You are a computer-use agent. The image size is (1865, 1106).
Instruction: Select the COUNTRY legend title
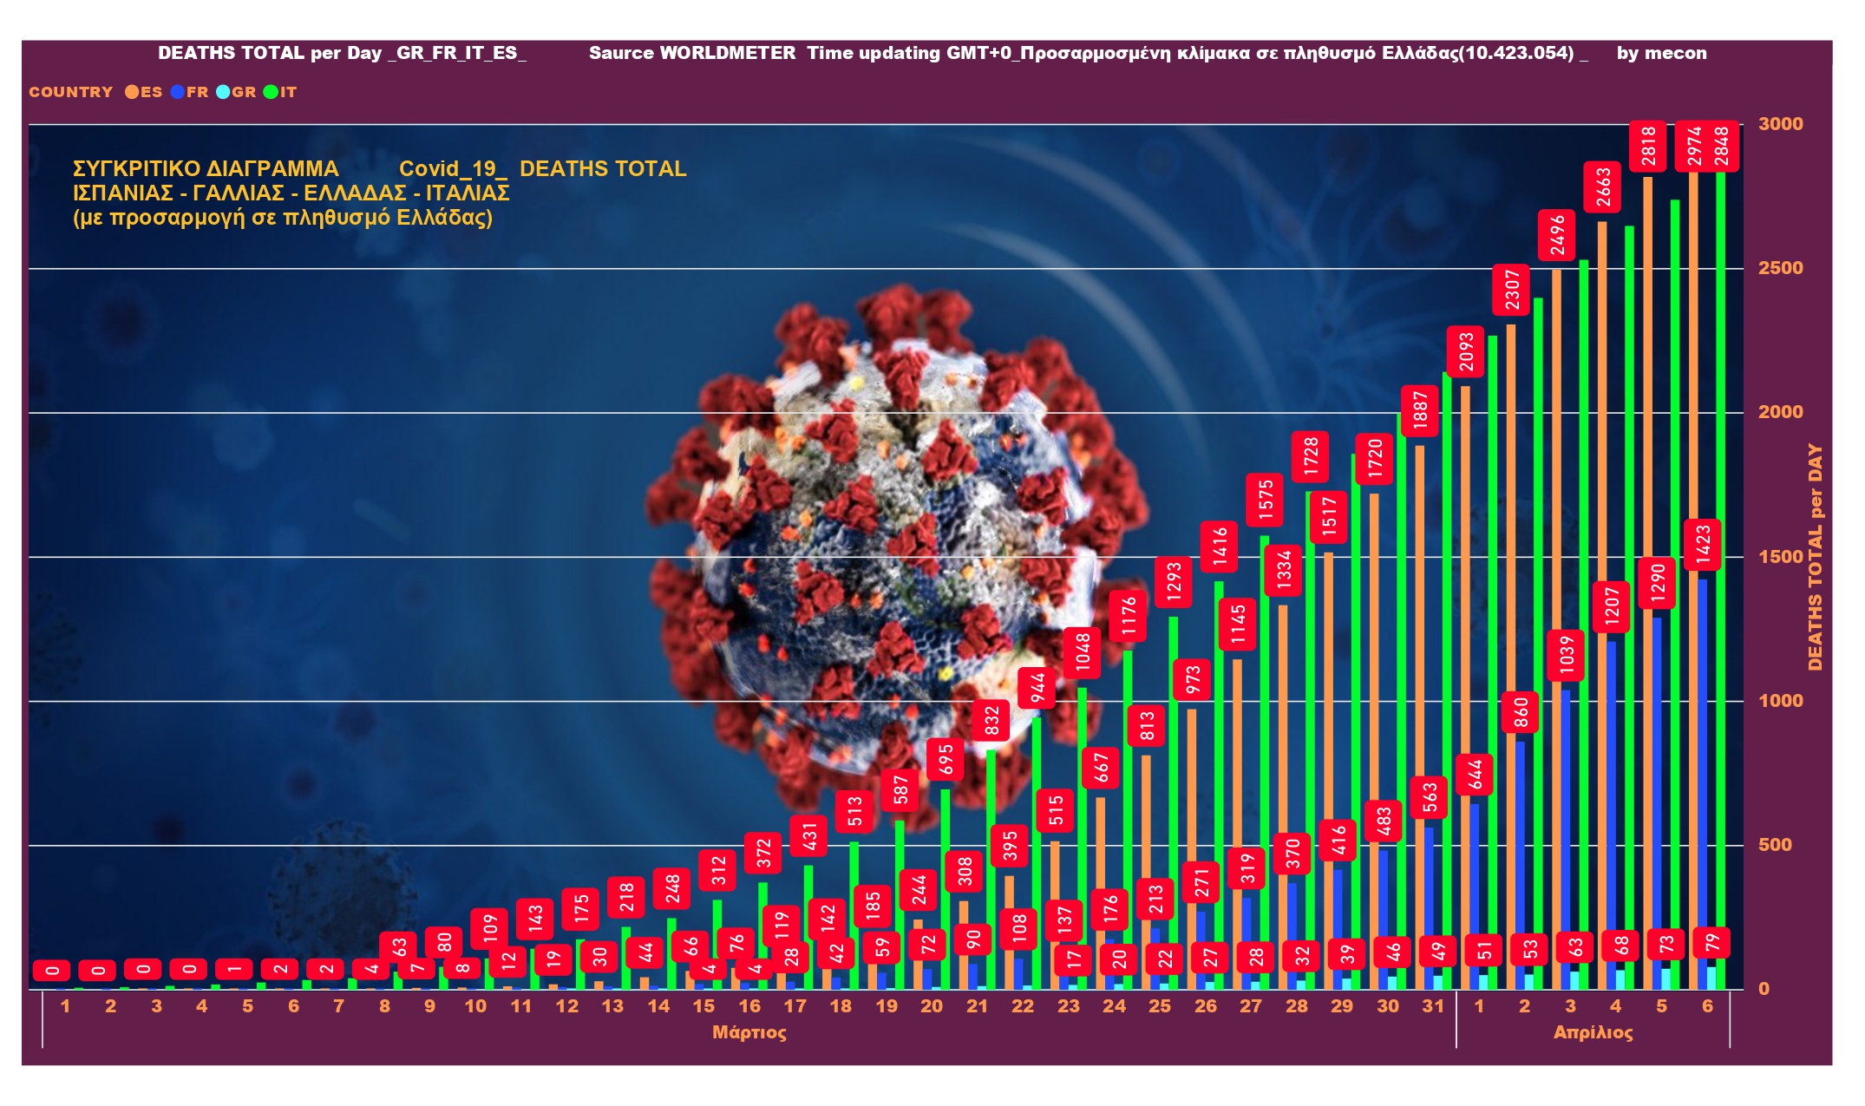pyautogui.click(x=70, y=92)
